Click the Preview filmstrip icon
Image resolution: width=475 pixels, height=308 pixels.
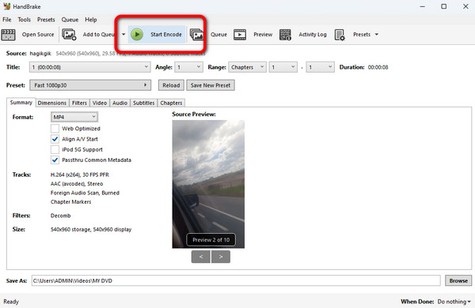click(240, 35)
